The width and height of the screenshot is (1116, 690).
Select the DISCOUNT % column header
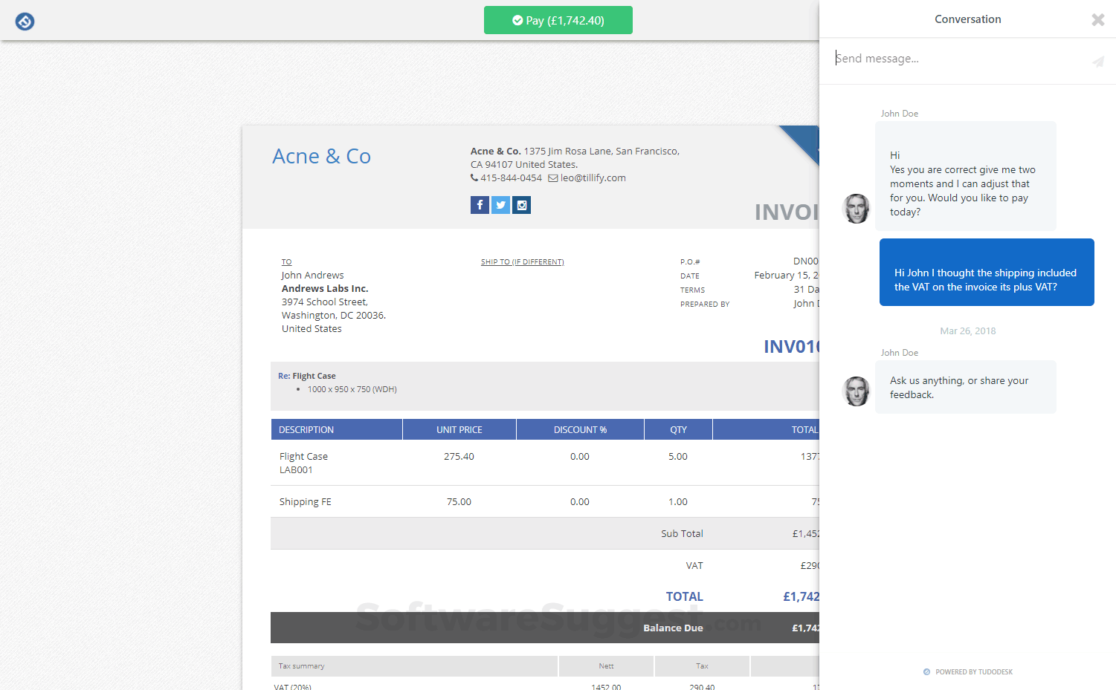[x=580, y=429]
